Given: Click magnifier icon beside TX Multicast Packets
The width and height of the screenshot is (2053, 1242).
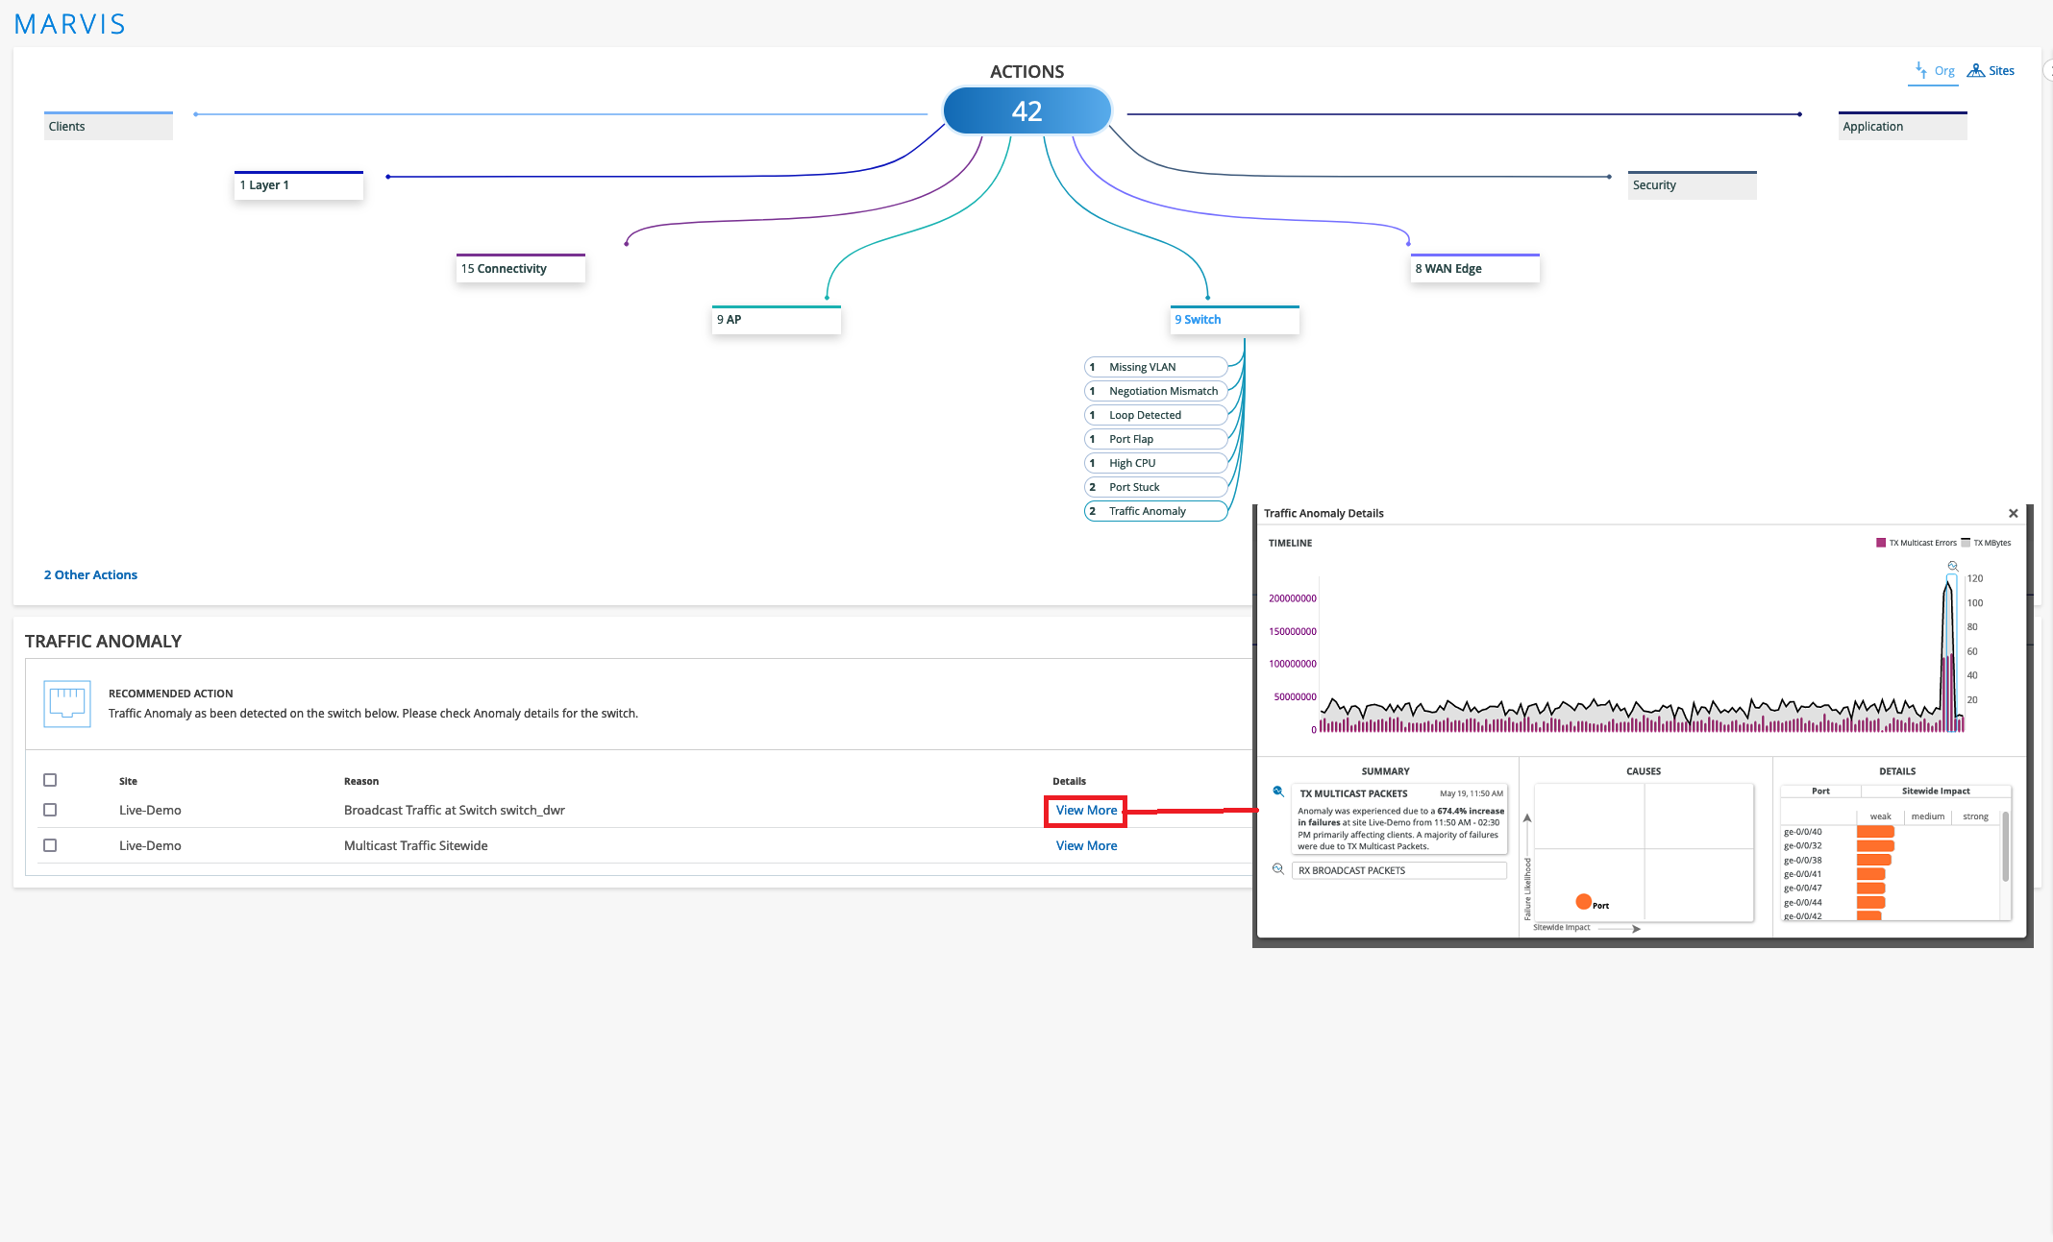Looking at the screenshot, I should [x=1278, y=791].
